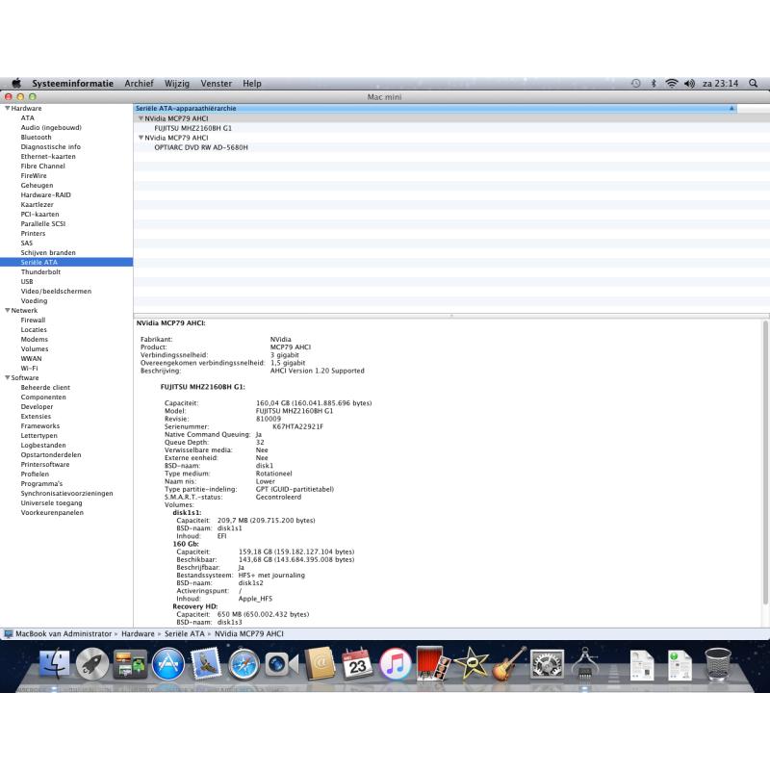Image resolution: width=770 pixels, height=770 pixels.
Task: Click Hardware in the bottom path bar
Action: [x=138, y=633]
